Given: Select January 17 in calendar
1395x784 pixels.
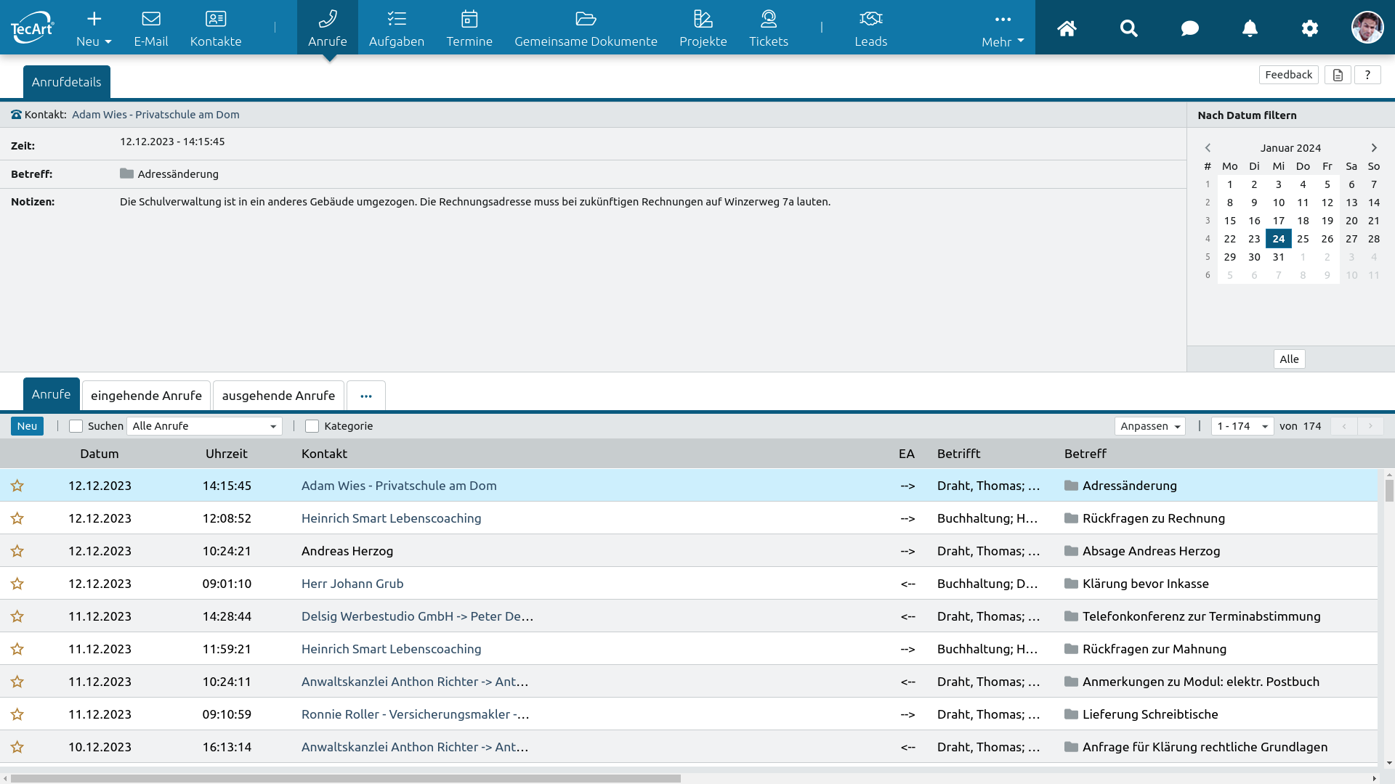Looking at the screenshot, I should [1278, 221].
